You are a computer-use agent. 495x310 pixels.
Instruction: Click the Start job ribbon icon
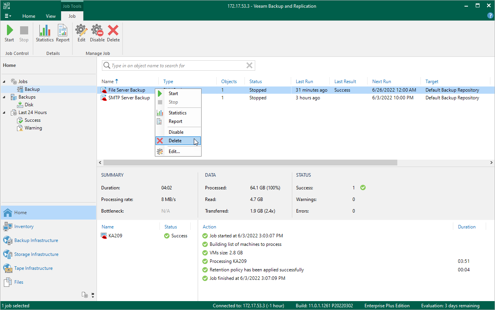pos(9,31)
